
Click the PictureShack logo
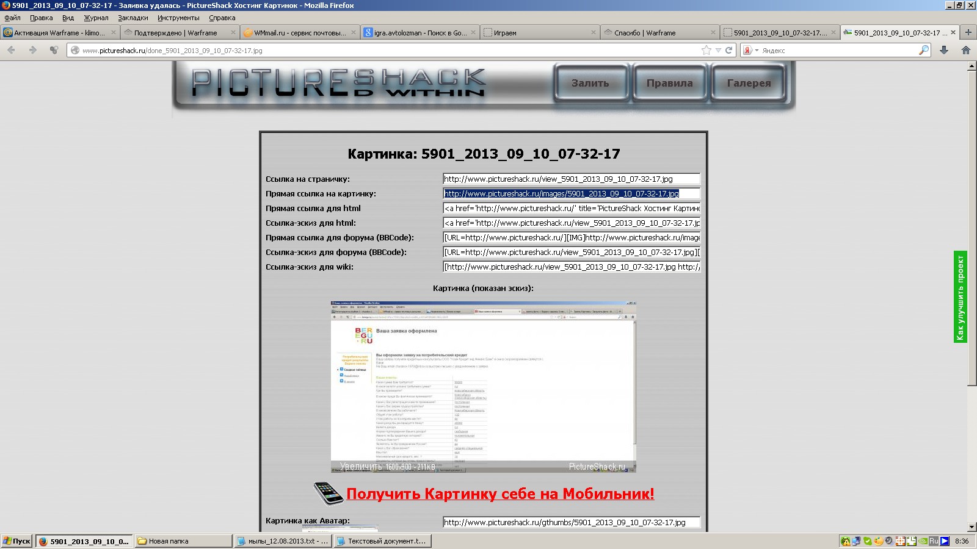pos(339,83)
